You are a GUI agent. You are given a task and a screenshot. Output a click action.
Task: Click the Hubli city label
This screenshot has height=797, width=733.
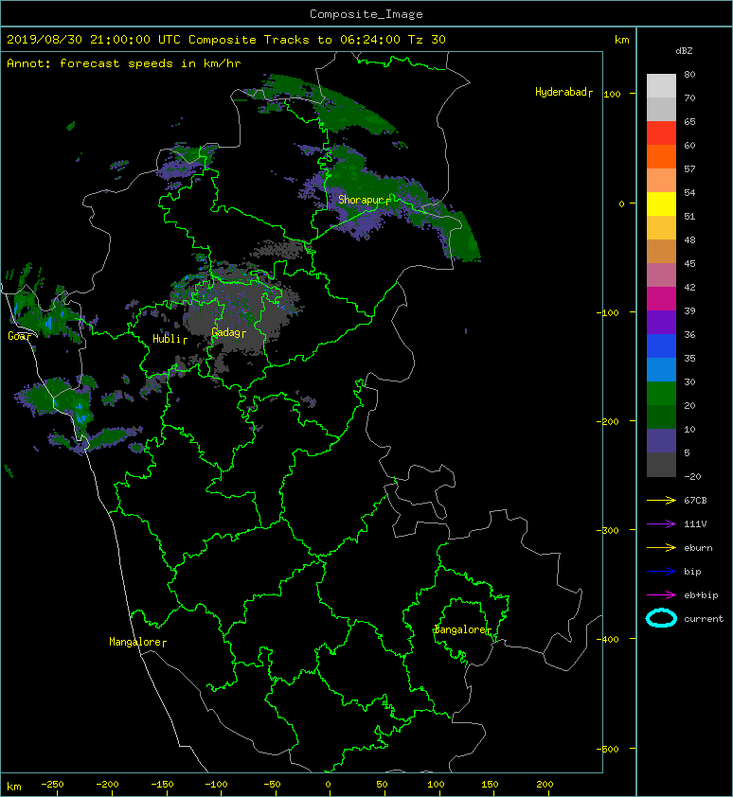(170, 339)
